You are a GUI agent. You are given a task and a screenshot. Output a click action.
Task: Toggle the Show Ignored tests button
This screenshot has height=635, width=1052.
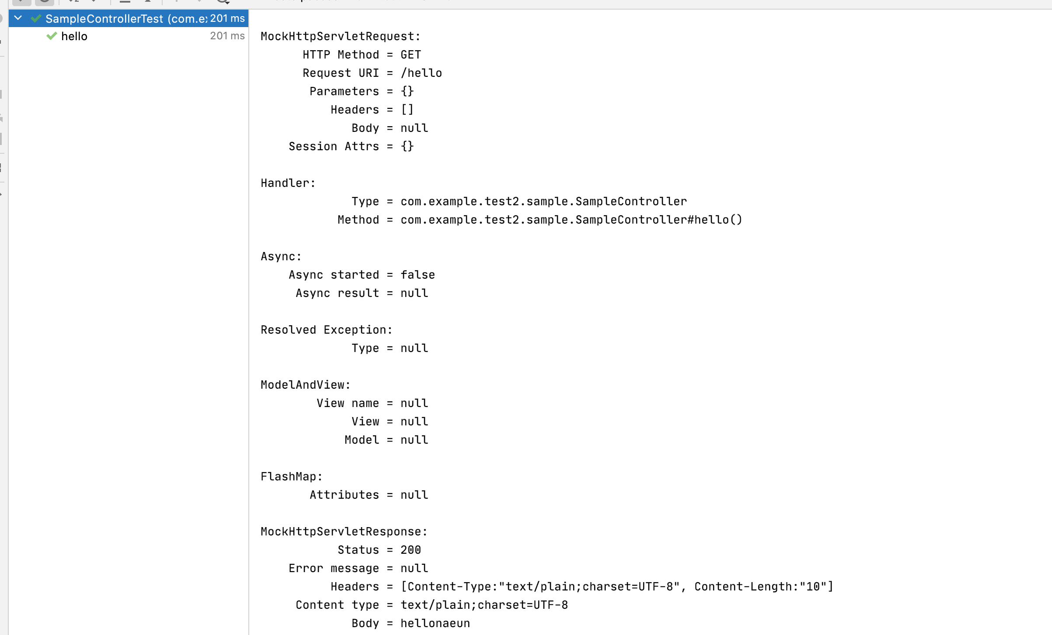tap(45, 2)
